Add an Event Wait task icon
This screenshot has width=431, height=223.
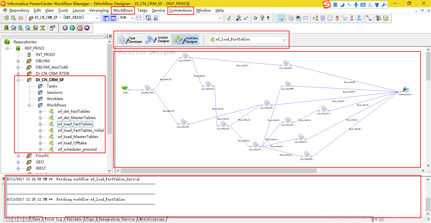pyautogui.click(x=344, y=18)
